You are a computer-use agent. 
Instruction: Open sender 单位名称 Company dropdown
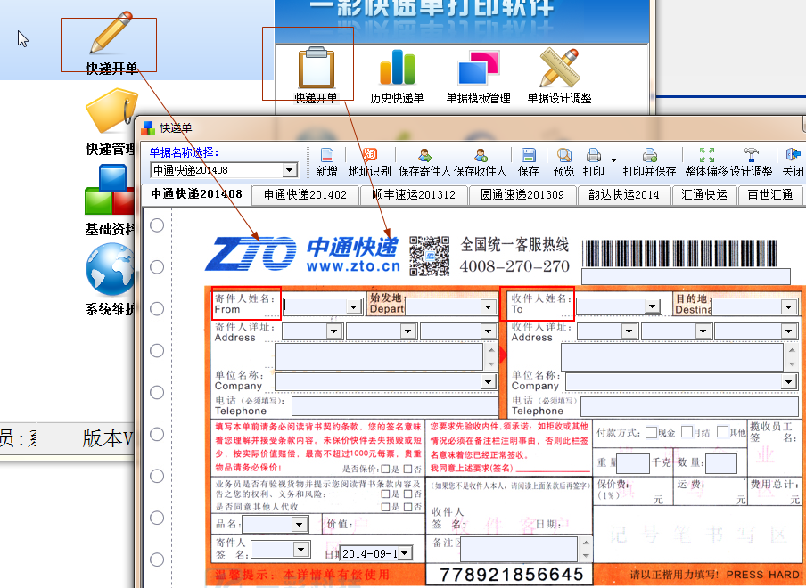pos(488,381)
